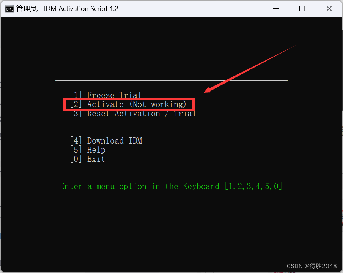Click the '[0] Exit' line
343x273 pixels.
(x=87, y=159)
